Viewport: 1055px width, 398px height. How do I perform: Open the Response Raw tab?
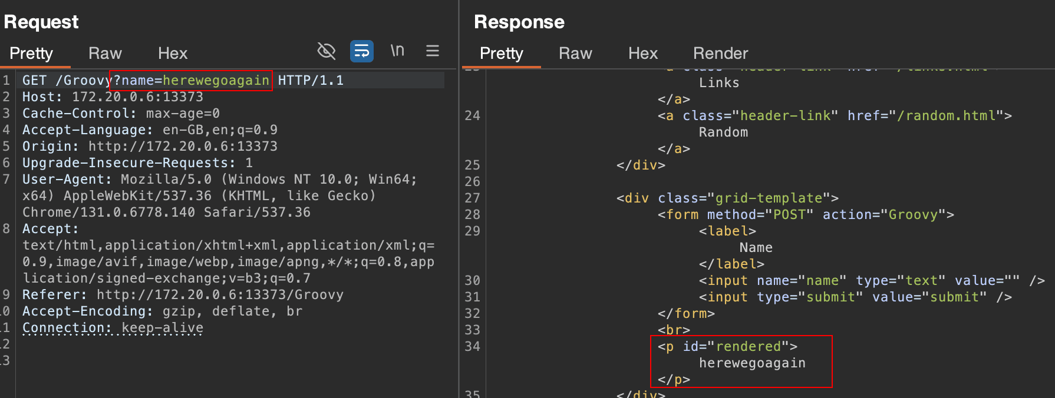575,54
